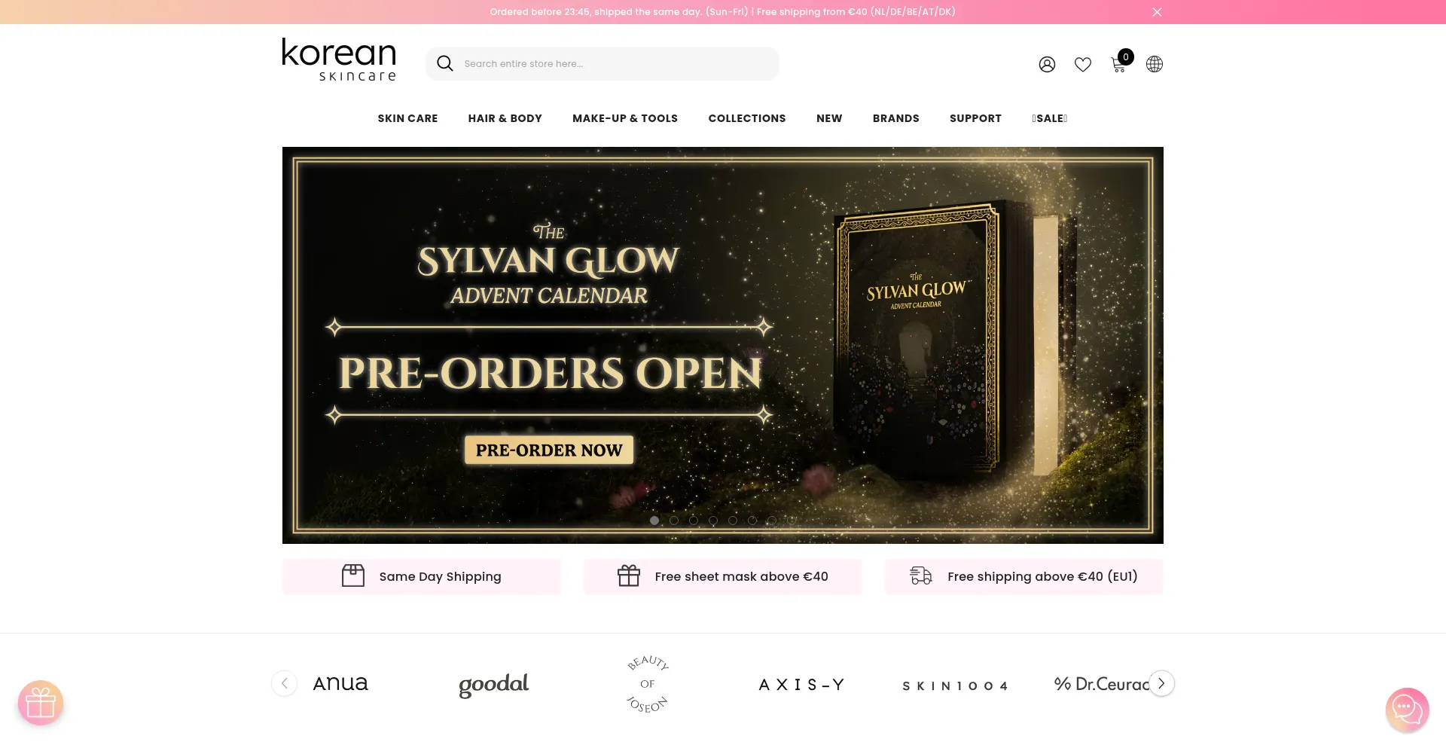Select the sixth banner slide dot

tap(752, 521)
